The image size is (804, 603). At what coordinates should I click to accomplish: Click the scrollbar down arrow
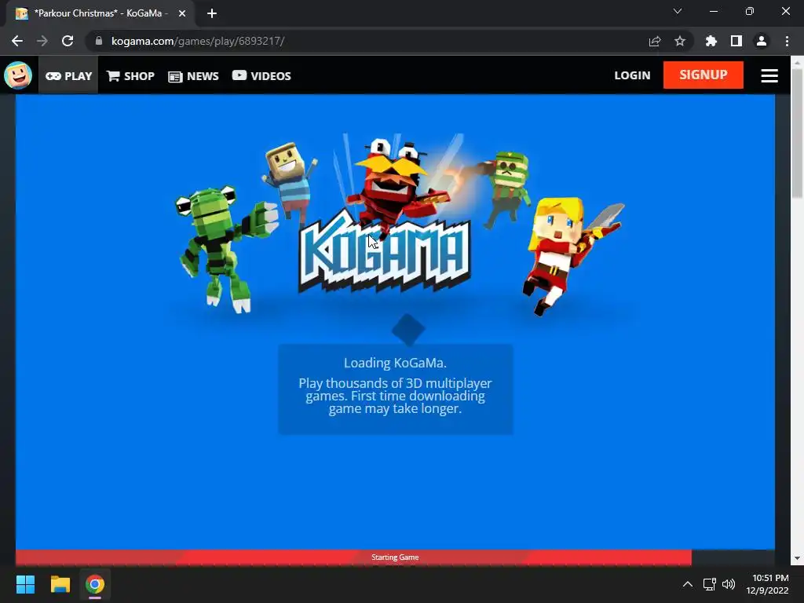[x=797, y=558]
